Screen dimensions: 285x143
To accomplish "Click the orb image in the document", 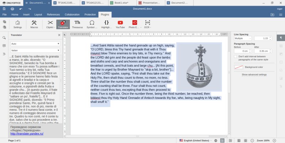I will [199, 67].
